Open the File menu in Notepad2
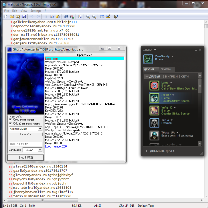 pos(7,11)
